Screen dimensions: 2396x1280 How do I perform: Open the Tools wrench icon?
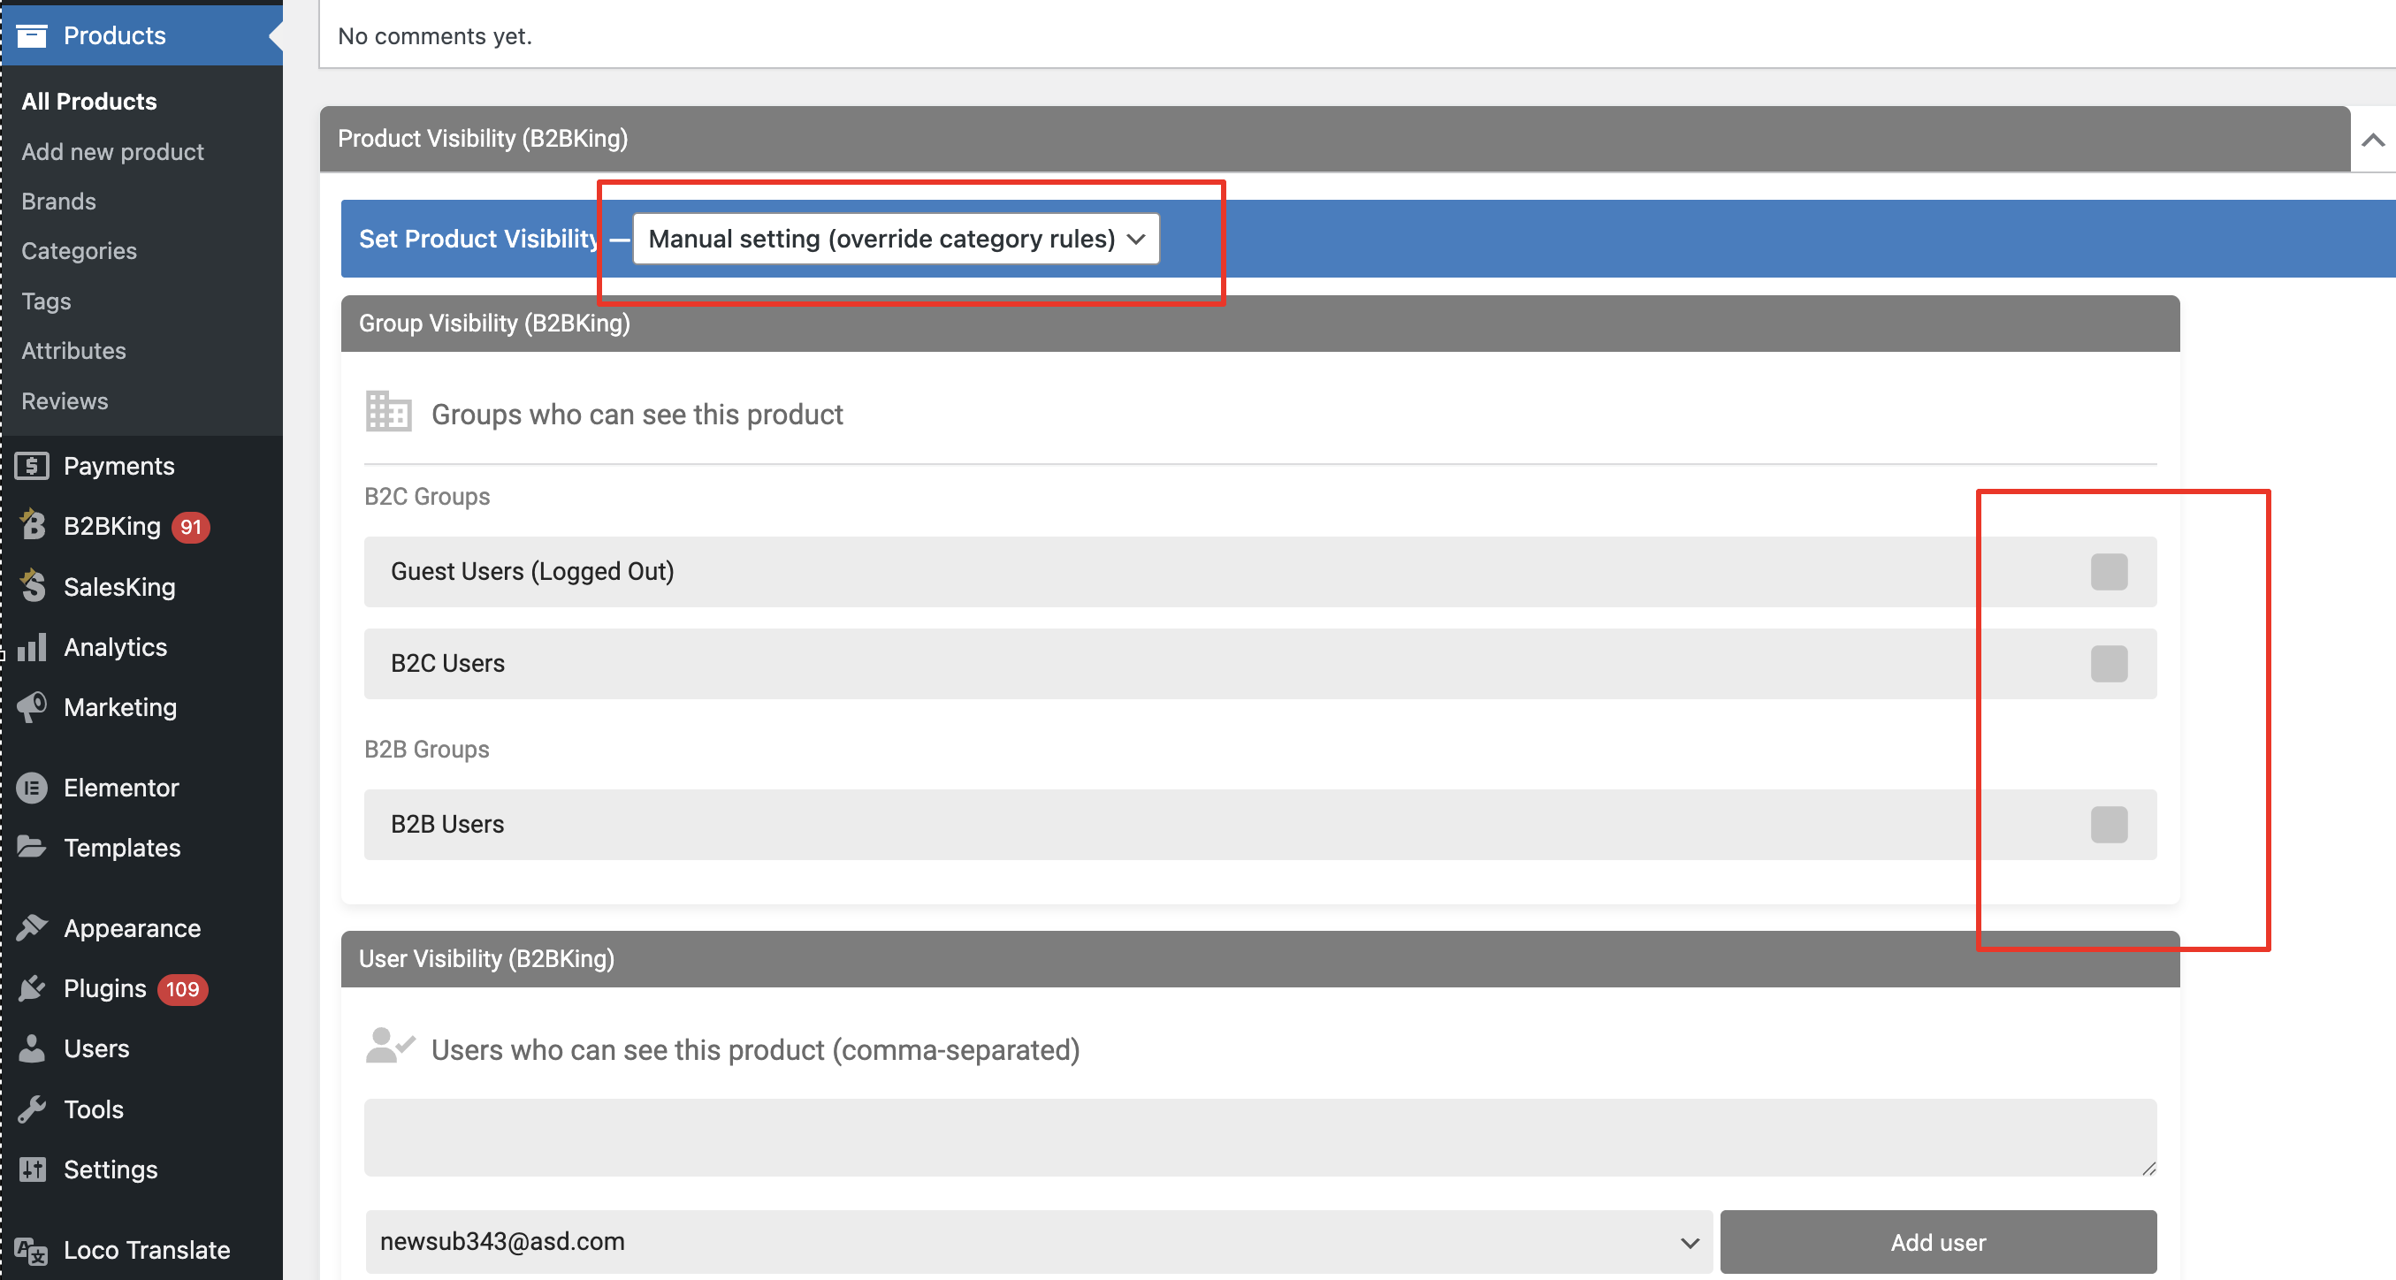pyautogui.click(x=33, y=1109)
